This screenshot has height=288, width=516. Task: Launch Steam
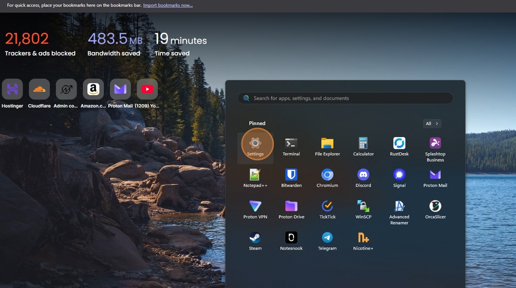255,242
